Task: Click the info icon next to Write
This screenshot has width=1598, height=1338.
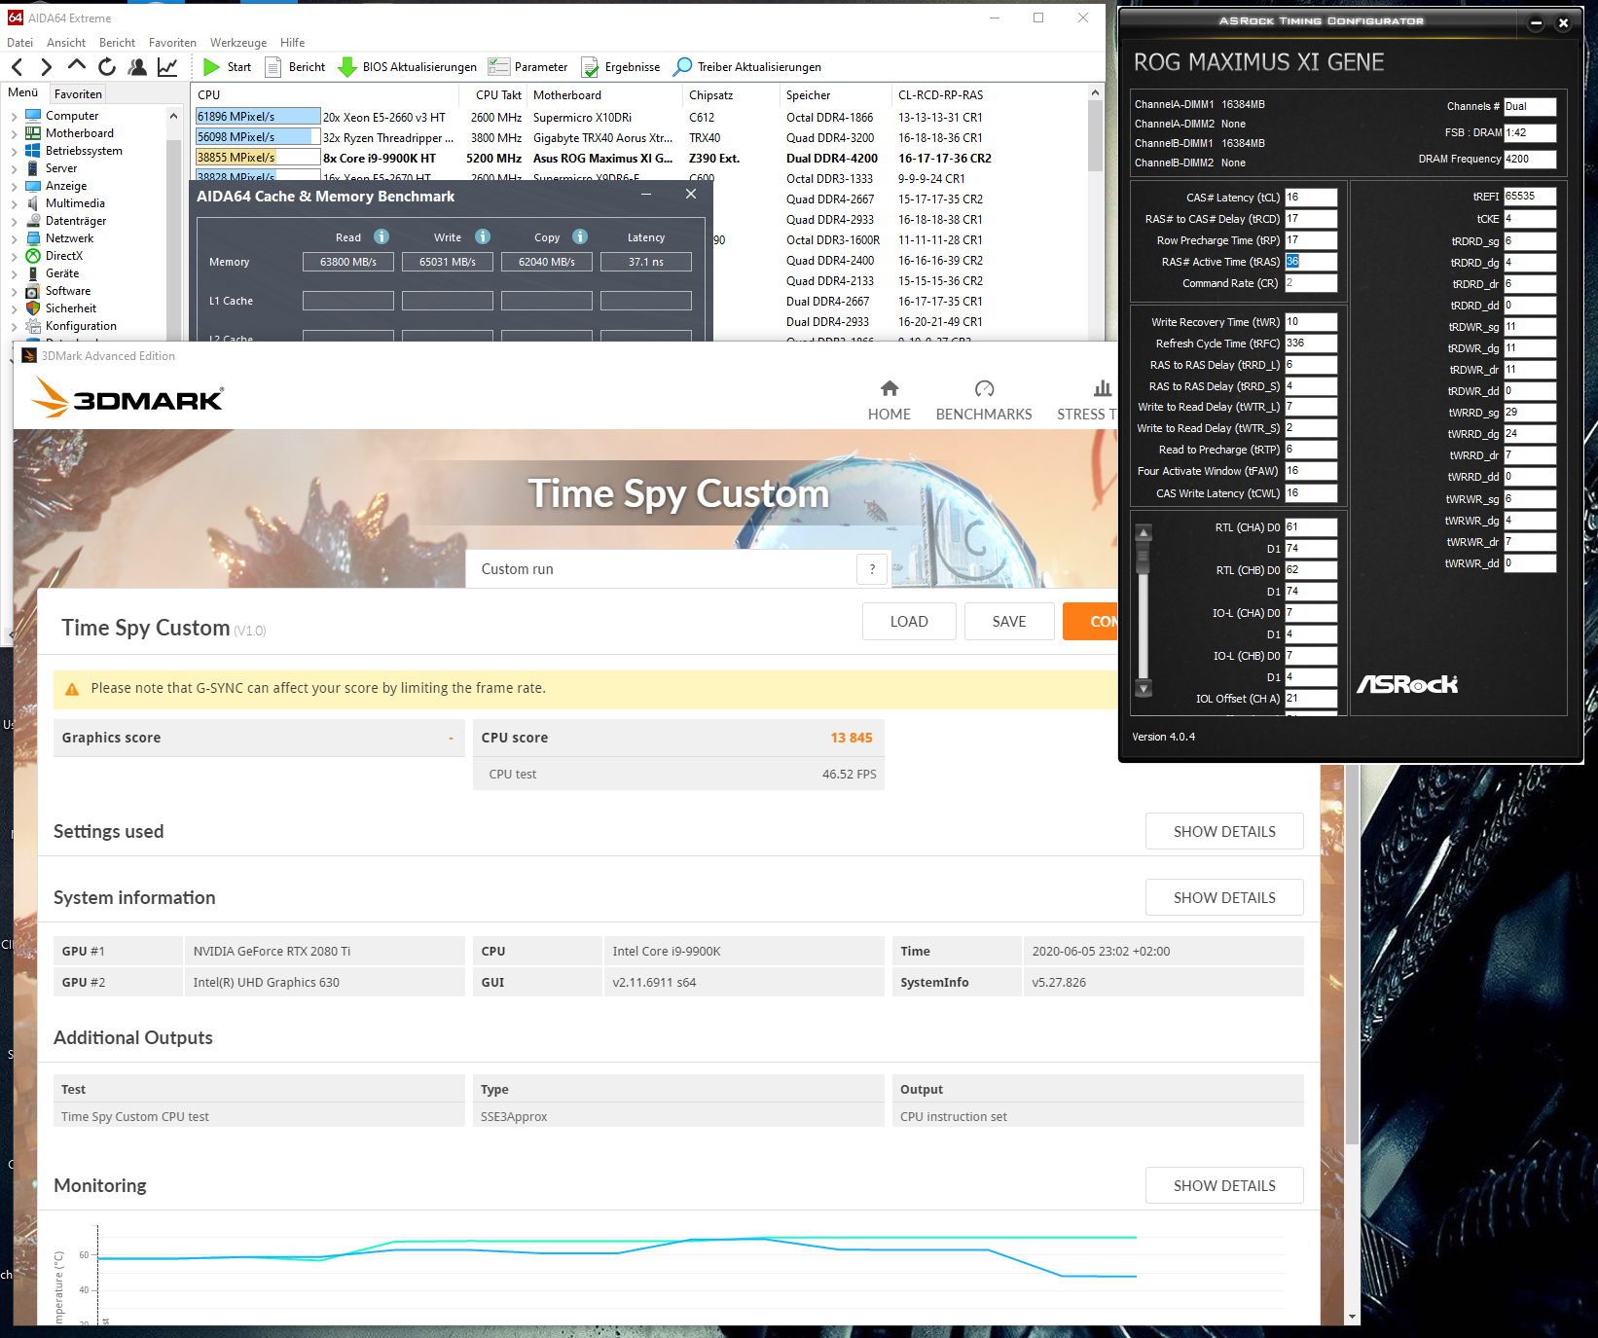Action: click(483, 236)
